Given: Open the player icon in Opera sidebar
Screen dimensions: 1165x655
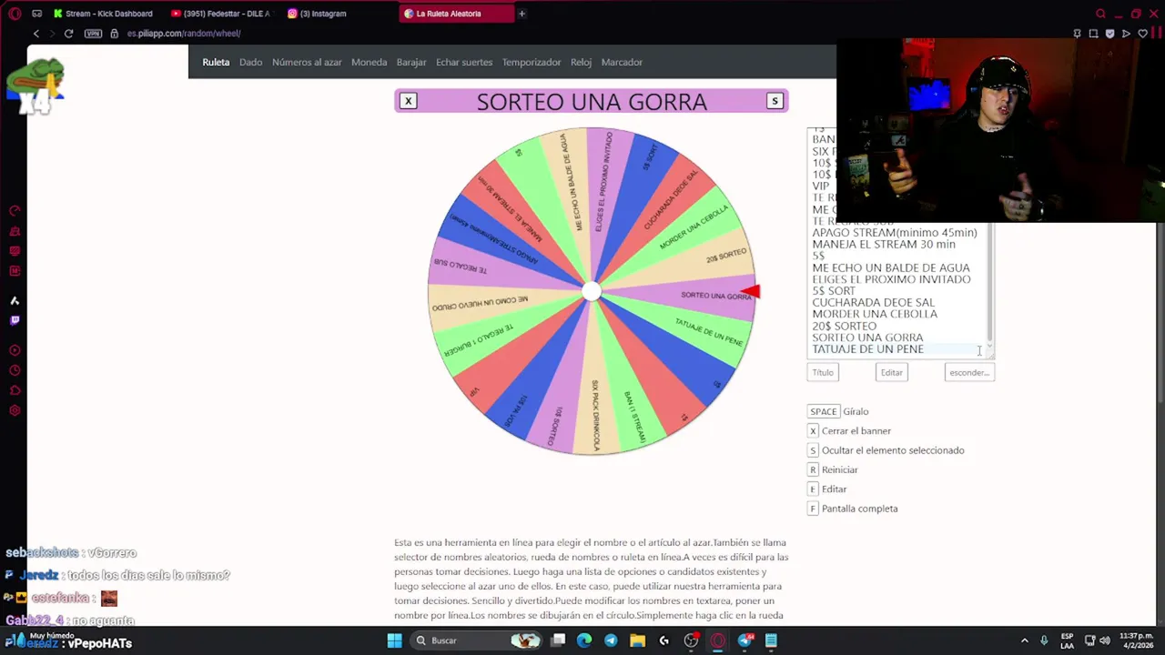Looking at the screenshot, I should pos(15,350).
